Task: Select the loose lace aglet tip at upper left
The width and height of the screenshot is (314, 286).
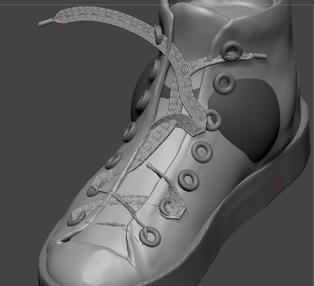Action: 46,22
